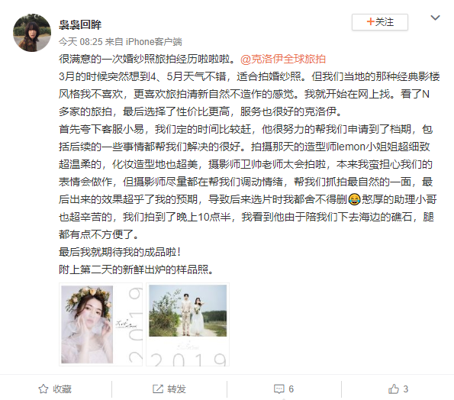Screen dimensions: 454x400
Task: Click the orange plus sign beside 关注
Action: pos(370,21)
